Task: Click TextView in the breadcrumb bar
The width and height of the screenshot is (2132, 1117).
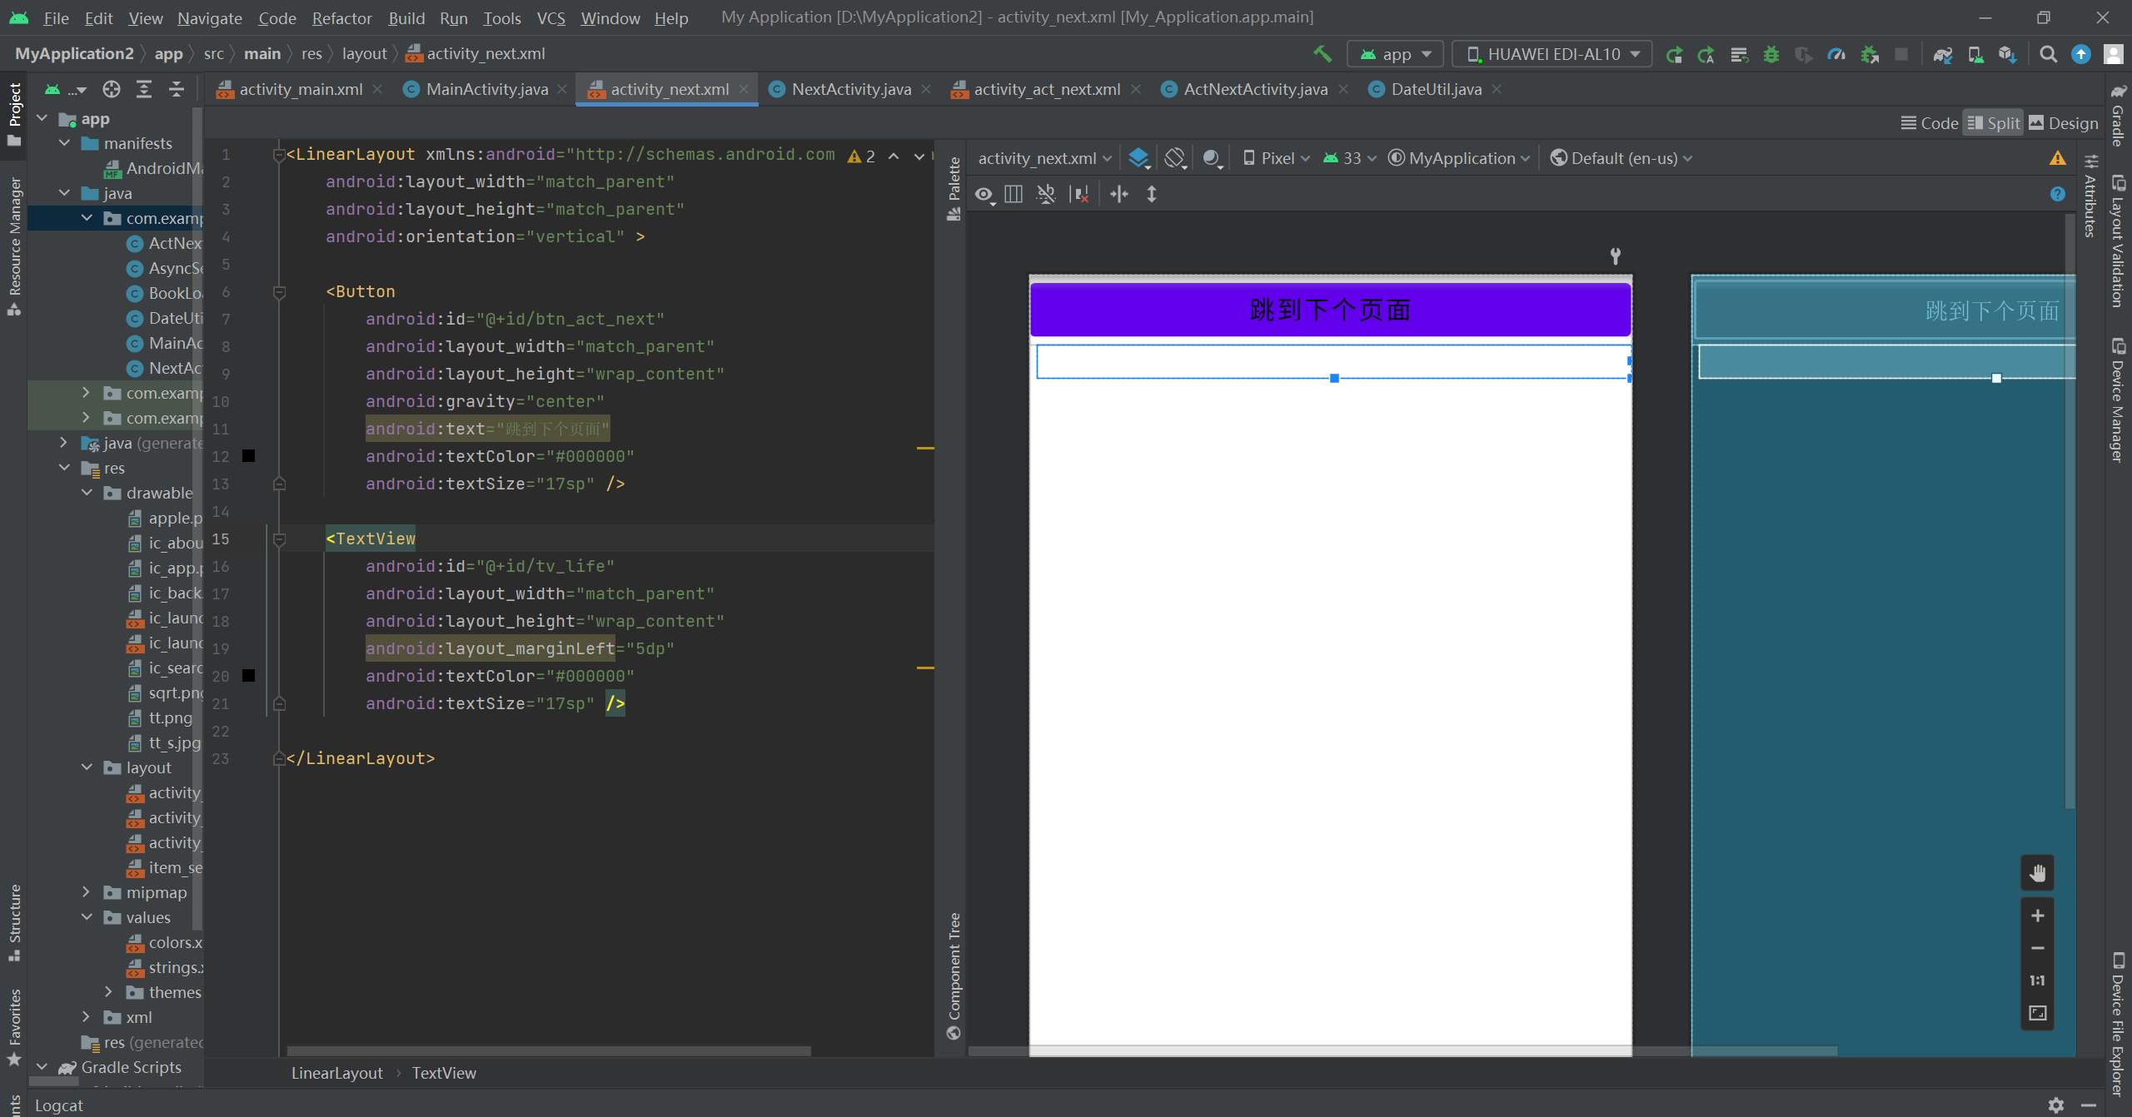Action: pyautogui.click(x=444, y=1073)
